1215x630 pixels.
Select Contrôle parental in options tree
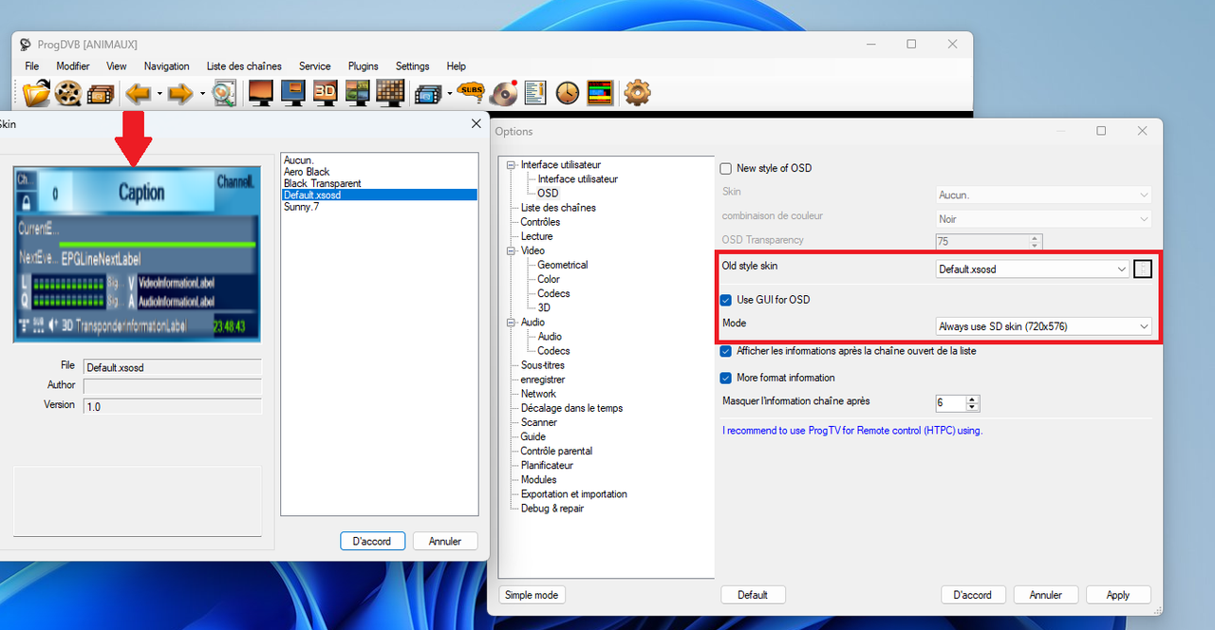[x=557, y=452]
